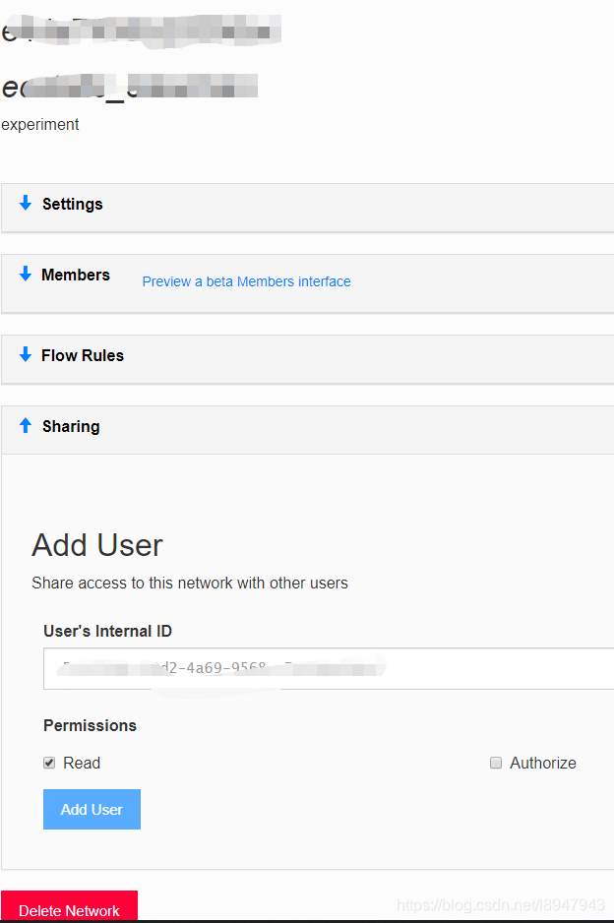Click the Permissions label

tap(90, 725)
